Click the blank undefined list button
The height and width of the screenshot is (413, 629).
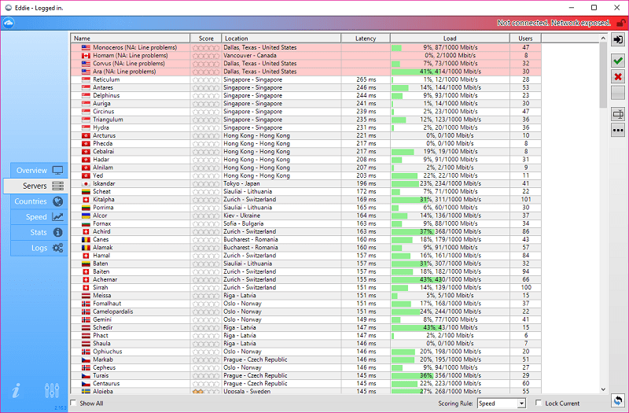point(618,92)
